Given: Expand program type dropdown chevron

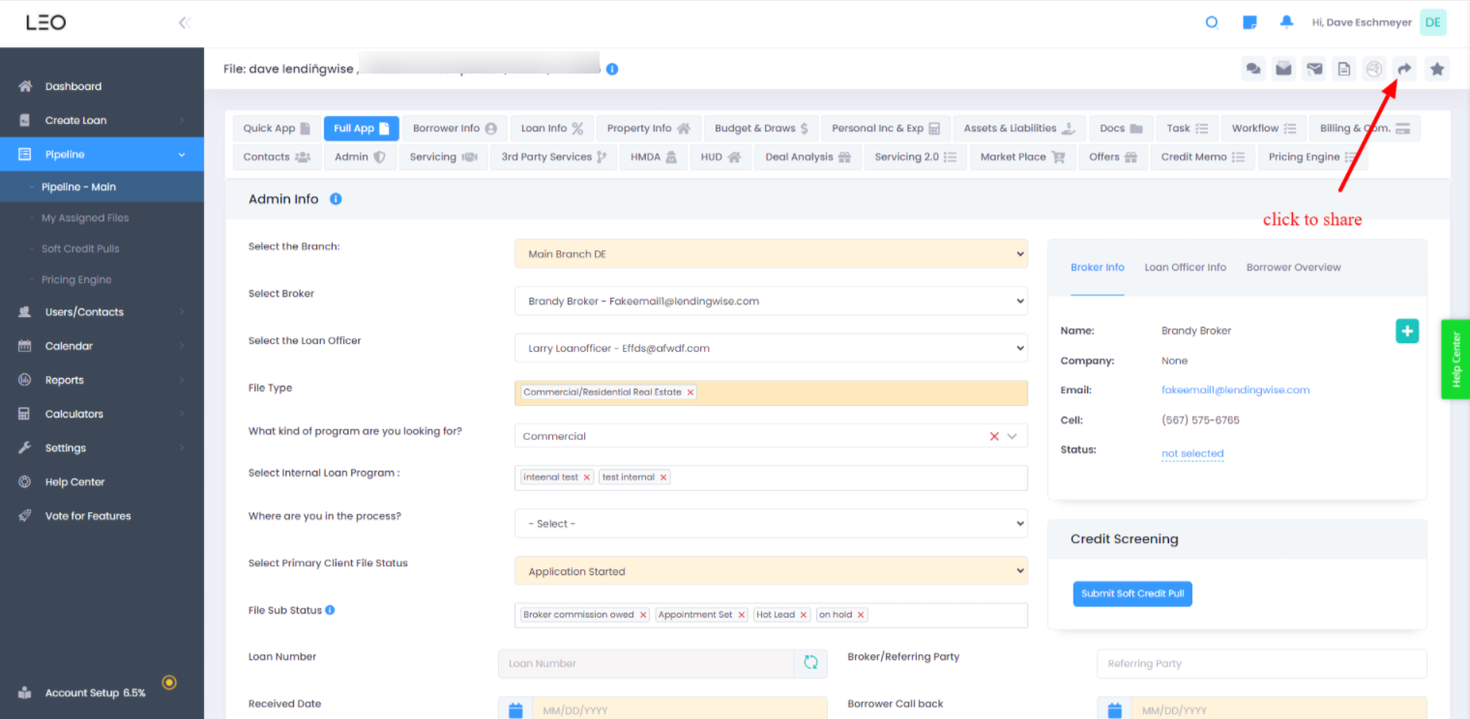Looking at the screenshot, I should [x=1013, y=436].
